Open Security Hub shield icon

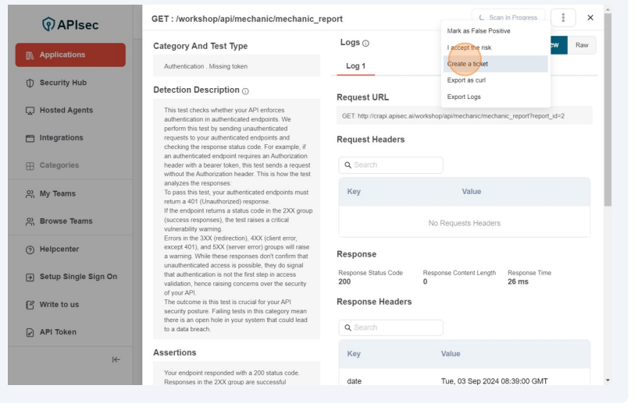point(30,83)
